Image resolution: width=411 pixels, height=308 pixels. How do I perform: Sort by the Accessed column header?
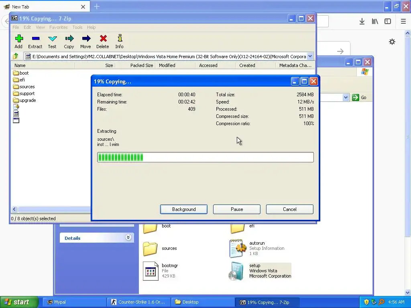[x=215, y=65]
